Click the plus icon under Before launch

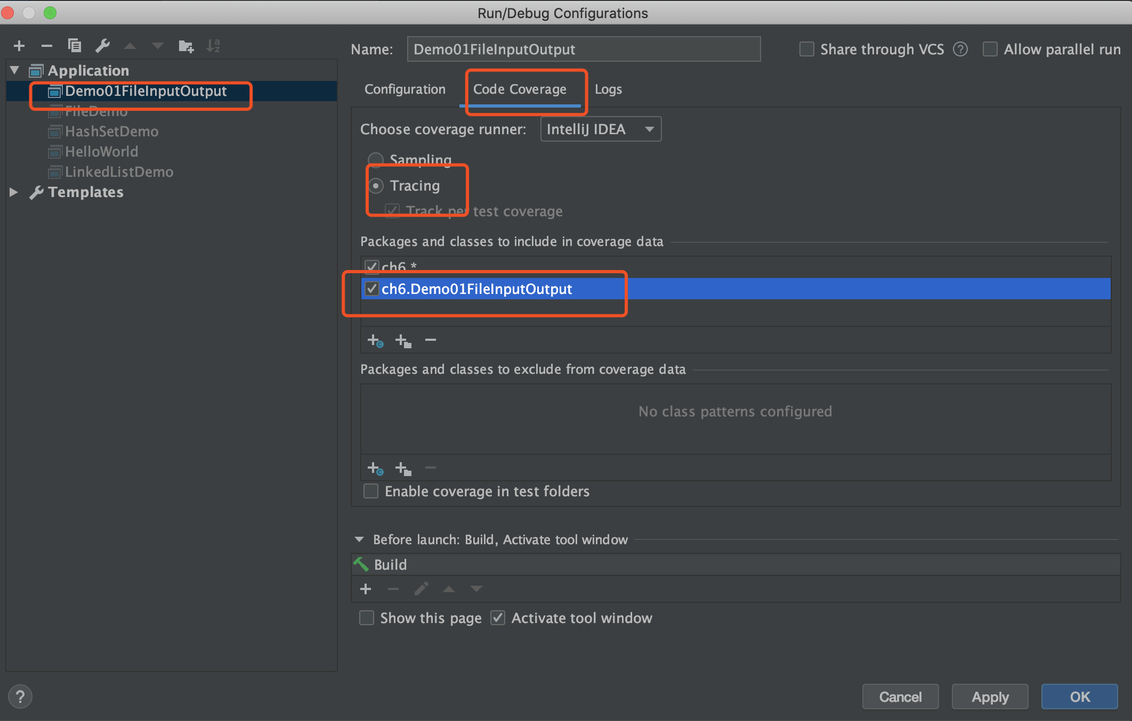click(x=366, y=589)
